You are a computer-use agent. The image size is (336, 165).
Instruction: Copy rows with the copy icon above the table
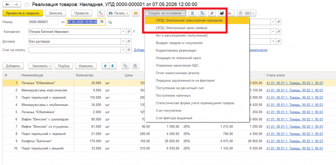[x=125, y=66]
